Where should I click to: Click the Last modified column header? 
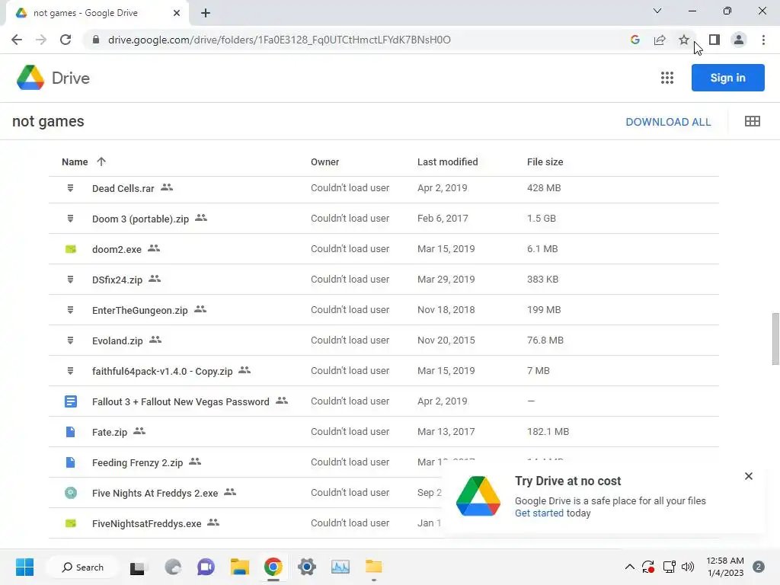coord(447,161)
